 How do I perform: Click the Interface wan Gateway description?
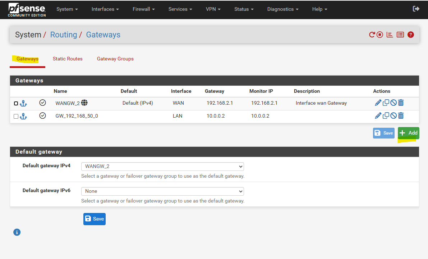coord(321,103)
